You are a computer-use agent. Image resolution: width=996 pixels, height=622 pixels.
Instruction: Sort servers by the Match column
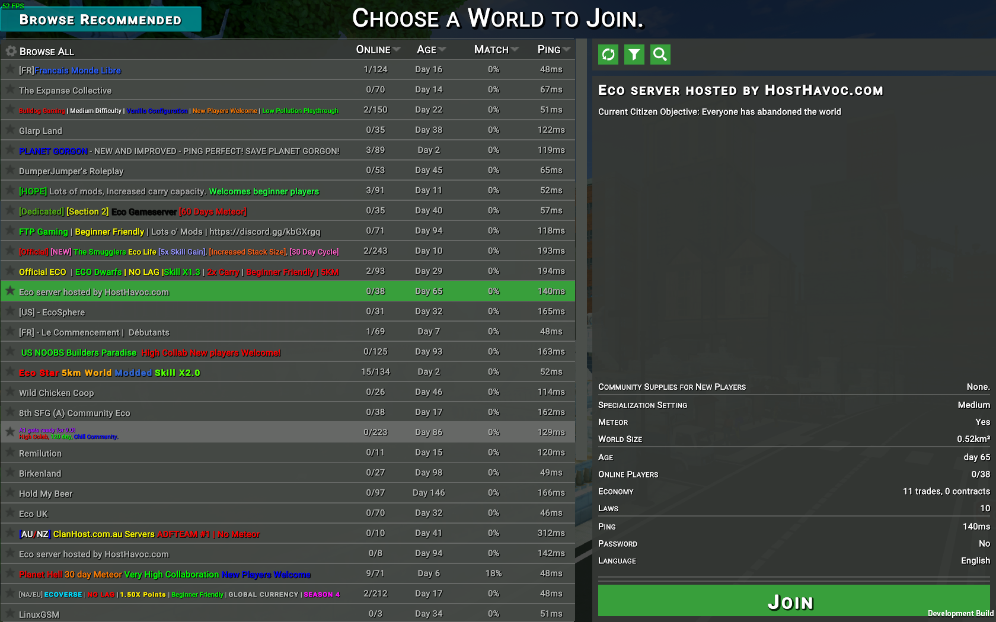click(x=496, y=50)
